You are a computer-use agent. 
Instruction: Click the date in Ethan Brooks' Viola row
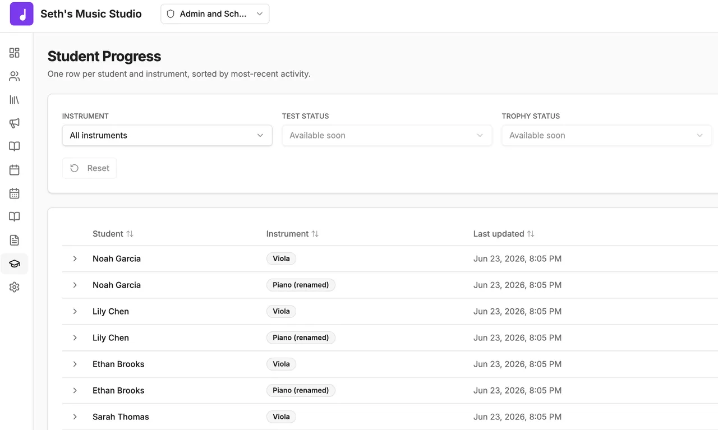pos(517,364)
